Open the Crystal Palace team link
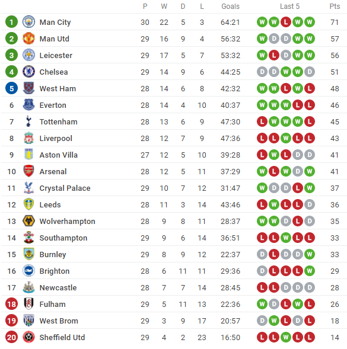Image resolution: width=347 pixels, height=349 pixels. (65, 188)
